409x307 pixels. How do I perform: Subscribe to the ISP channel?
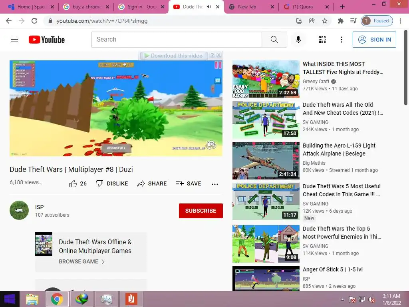click(x=201, y=211)
